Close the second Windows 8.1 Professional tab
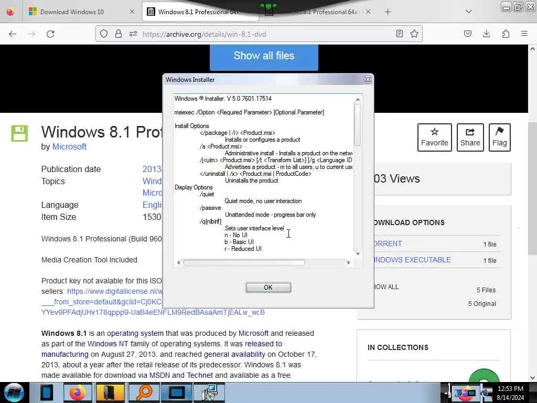 pos(368,12)
